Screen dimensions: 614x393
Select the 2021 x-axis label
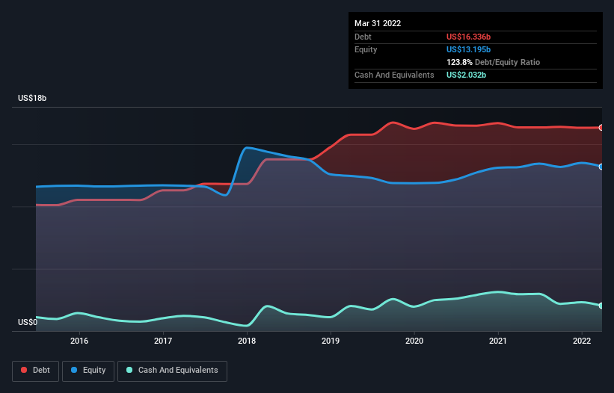498,341
